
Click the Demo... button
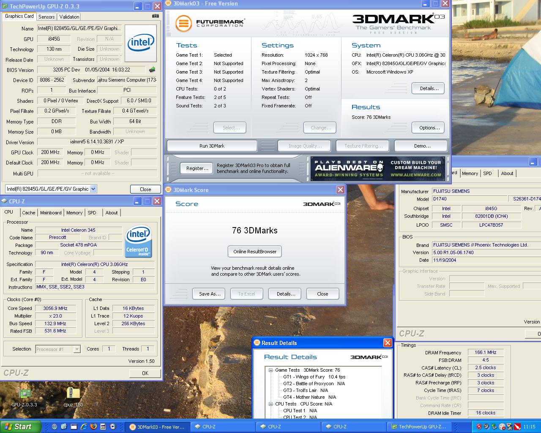tap(421, 146)
